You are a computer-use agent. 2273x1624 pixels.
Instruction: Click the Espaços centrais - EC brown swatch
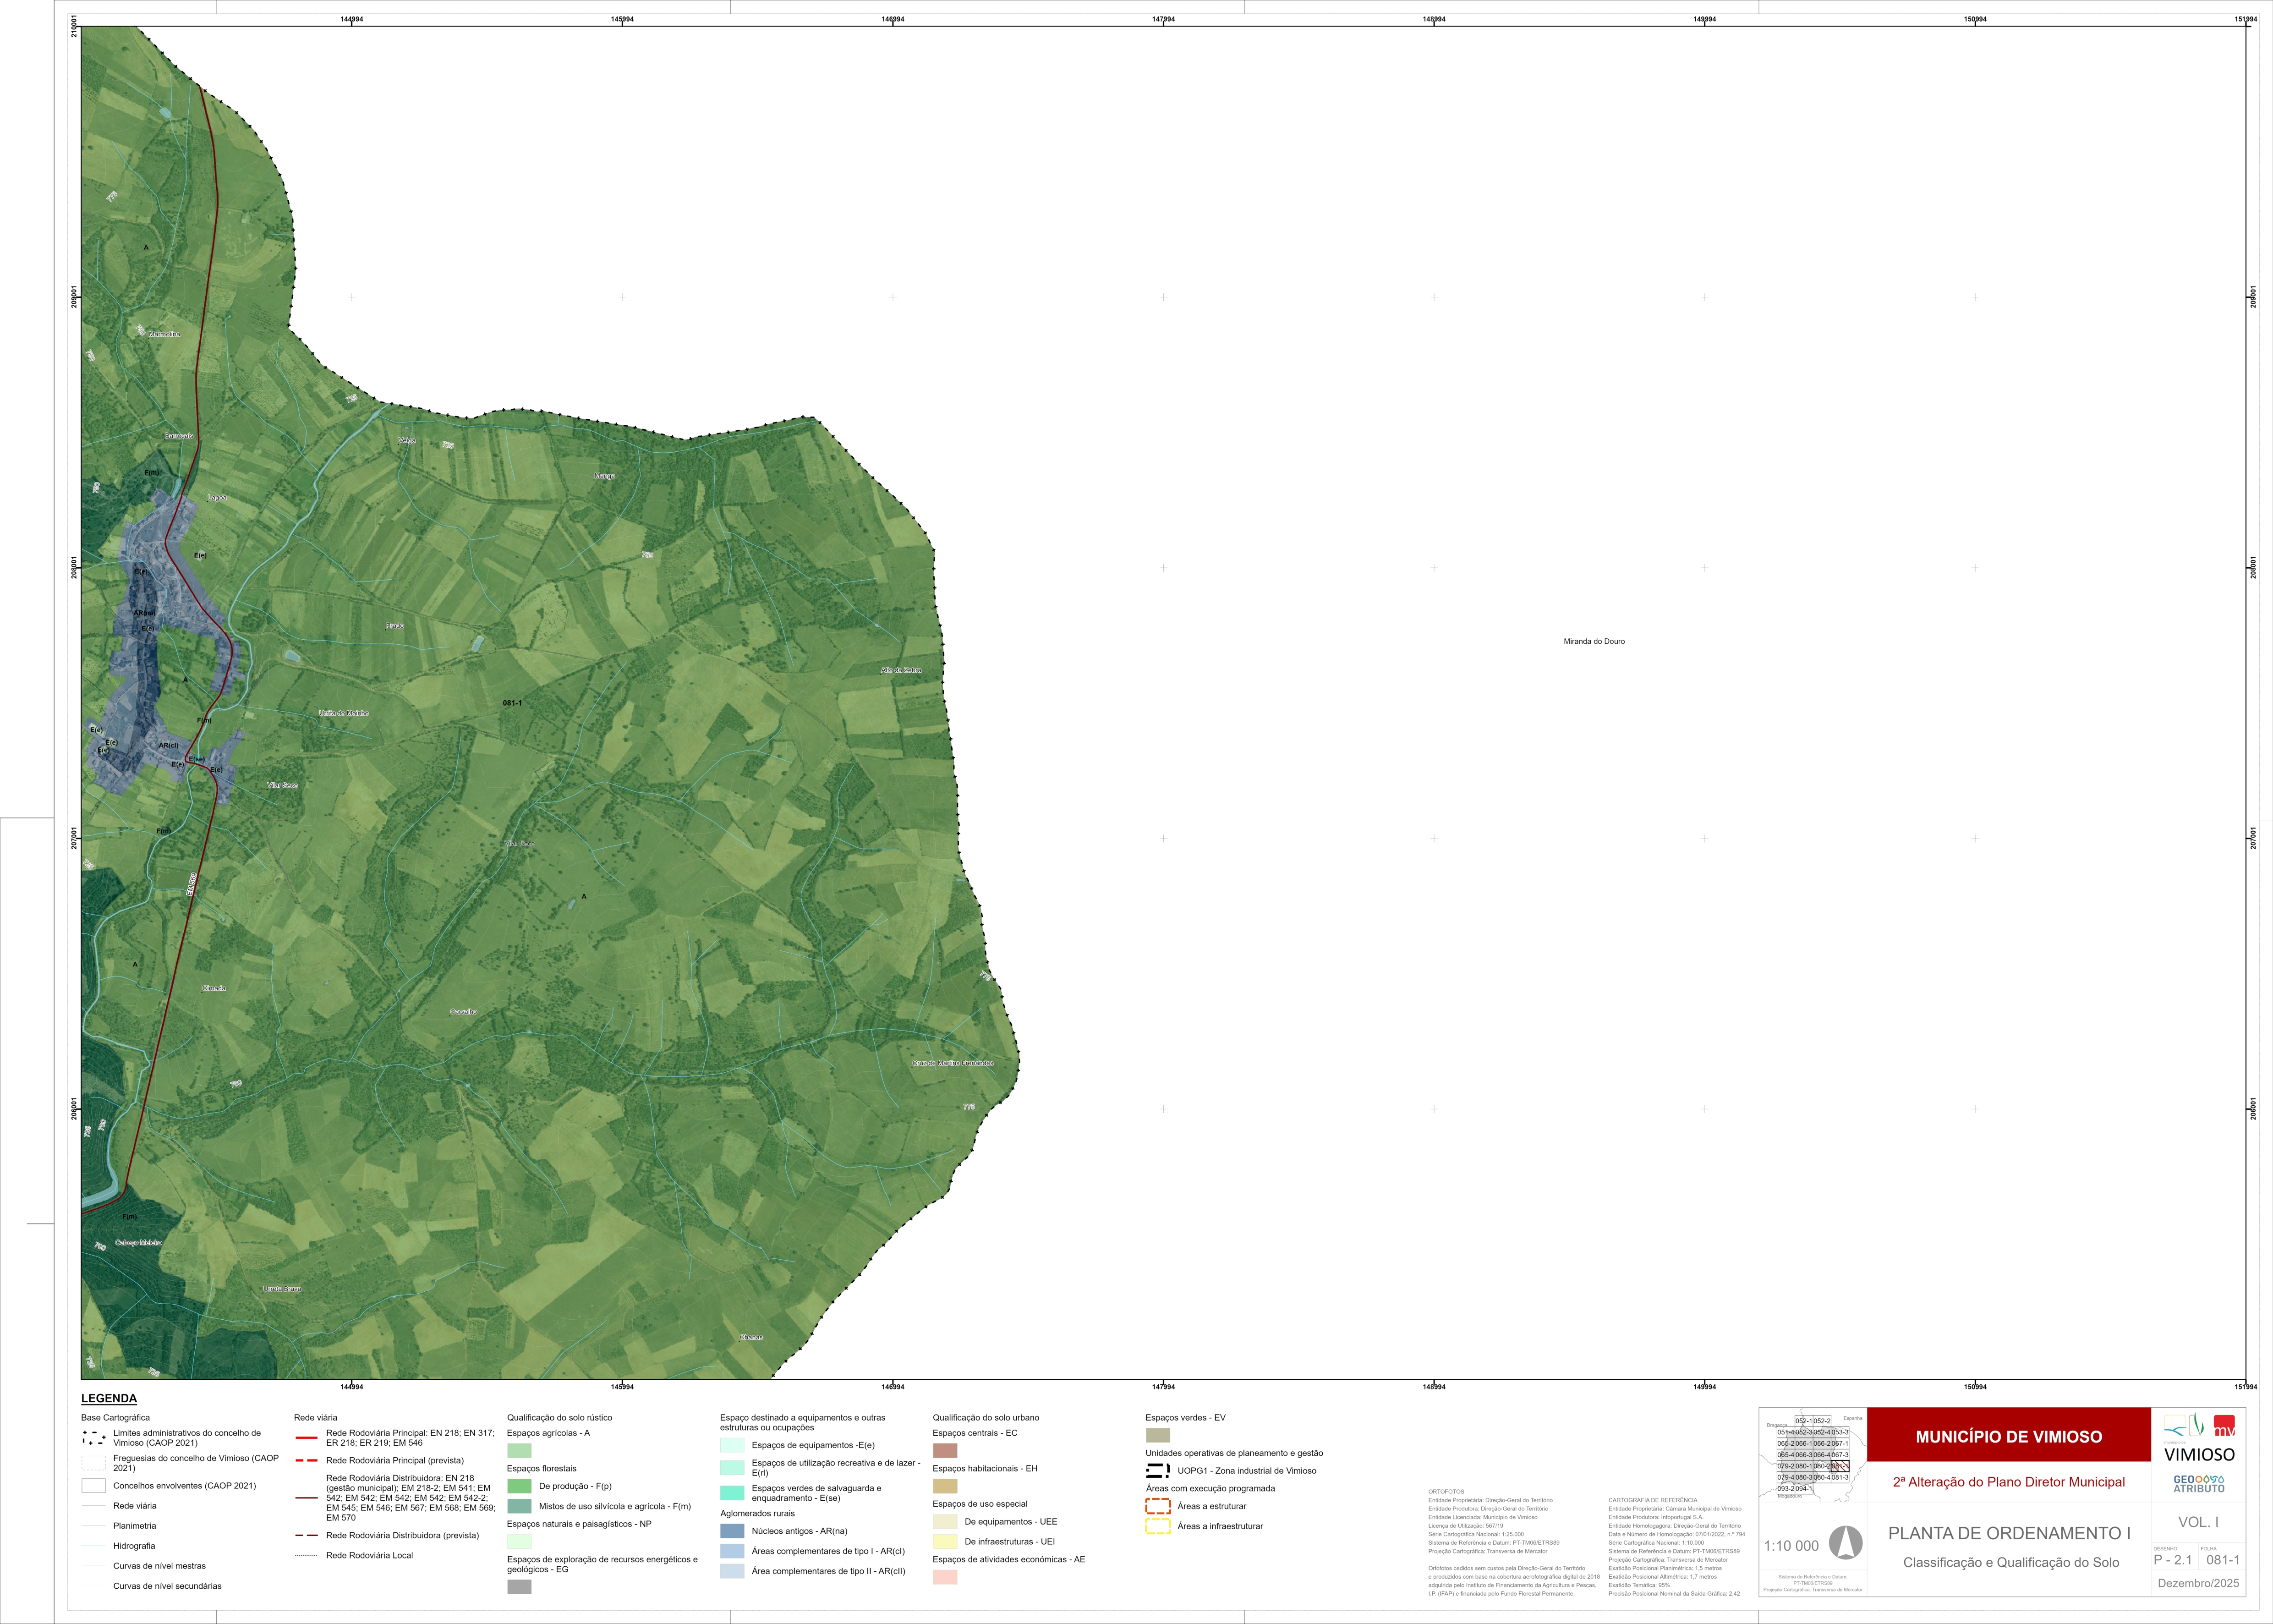pyautogui.click(x=945, y=1450)
